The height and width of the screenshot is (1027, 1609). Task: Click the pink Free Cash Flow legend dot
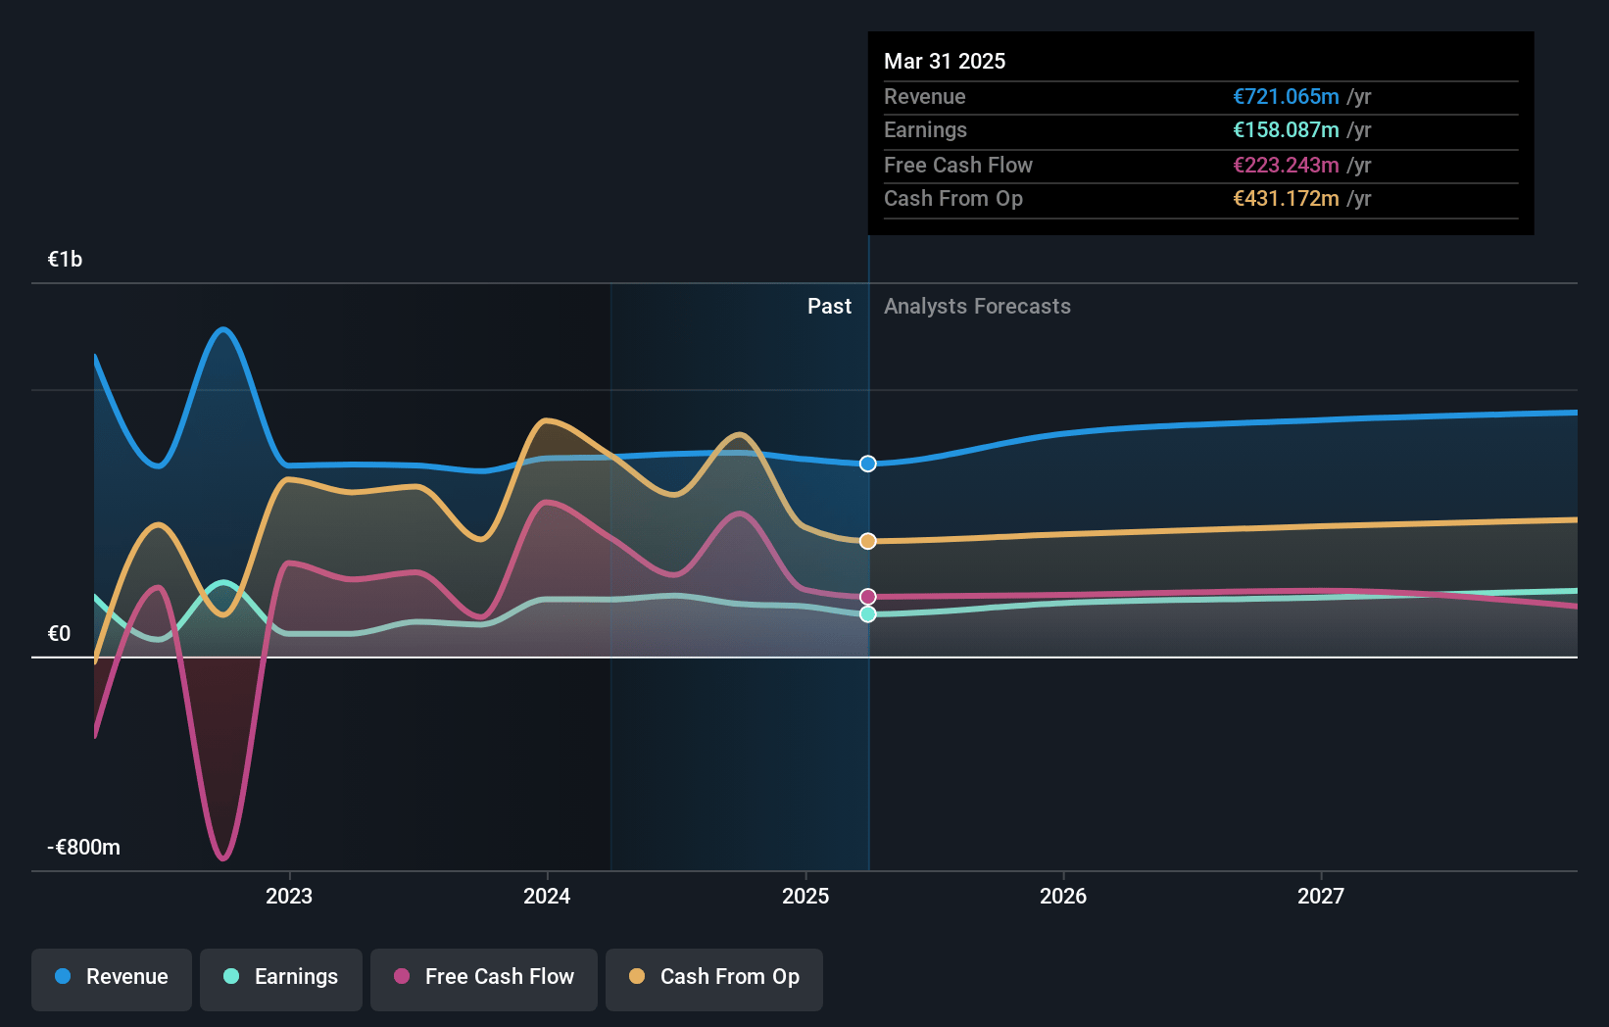coord(402,976)
